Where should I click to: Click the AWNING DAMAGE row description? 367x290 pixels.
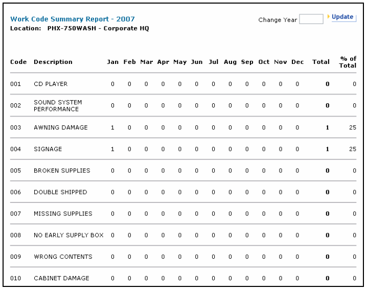(61, 127)
